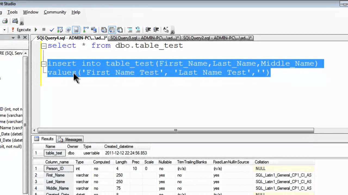Image resolution: width=348 pixels, height=195 pixels.
Task: Switch to the SQLQuery2.sql tab
Action: (x=217, y=38)
